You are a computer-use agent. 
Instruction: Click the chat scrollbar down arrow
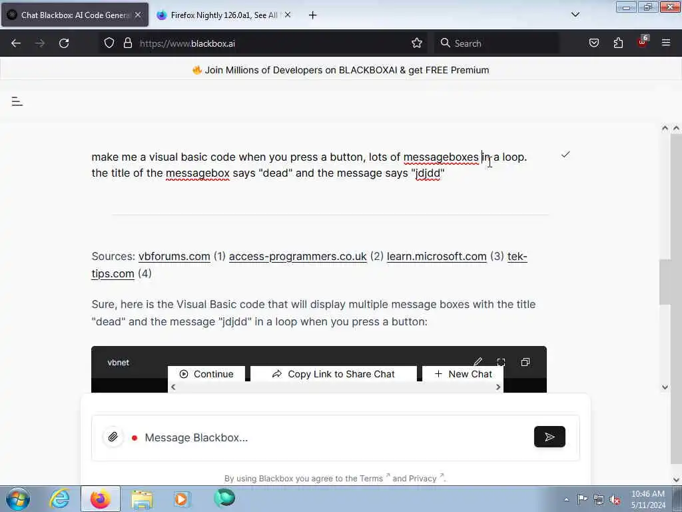pos(665,387)
